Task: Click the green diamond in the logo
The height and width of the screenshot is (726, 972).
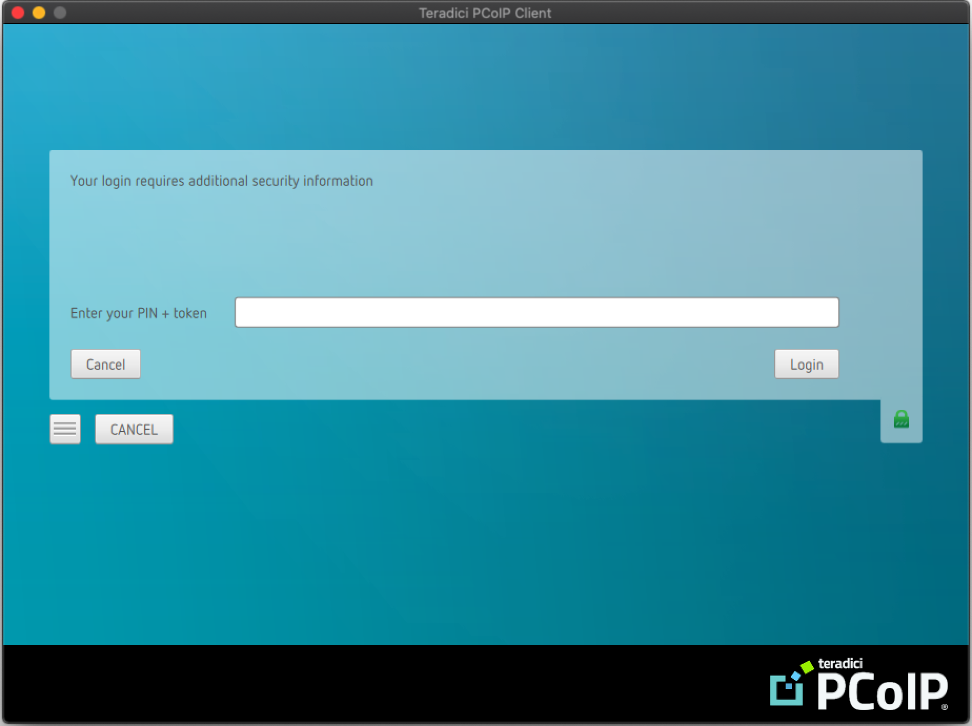Action: [807, 667]
